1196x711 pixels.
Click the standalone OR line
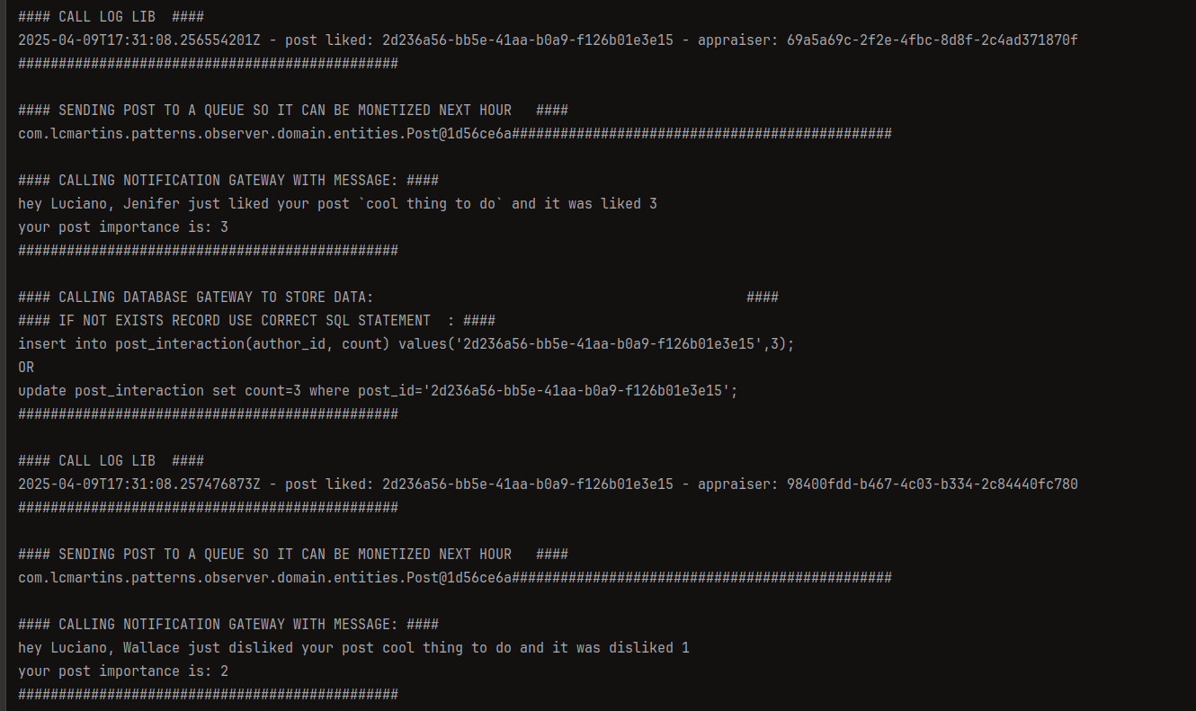(x=26, y=367)
